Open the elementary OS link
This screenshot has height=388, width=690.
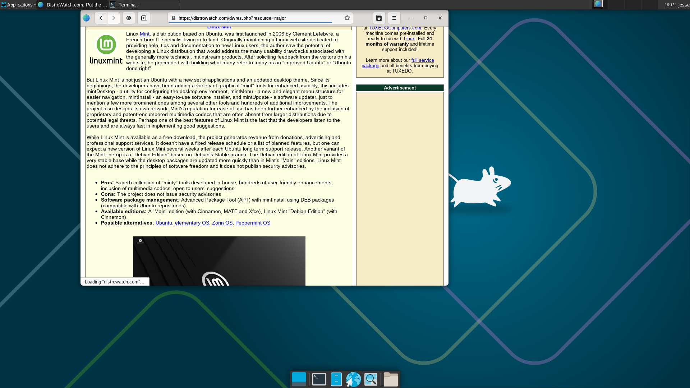[192, 223]
